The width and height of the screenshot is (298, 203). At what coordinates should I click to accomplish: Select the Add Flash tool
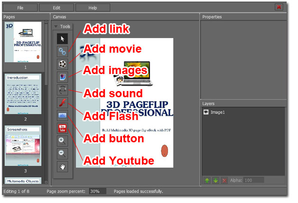[x=62, y=102]
